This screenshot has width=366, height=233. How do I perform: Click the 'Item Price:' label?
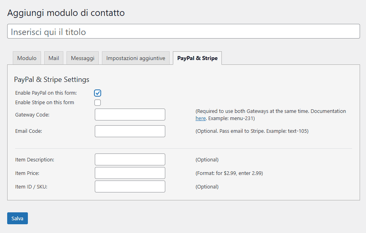[x=27, y=173]
